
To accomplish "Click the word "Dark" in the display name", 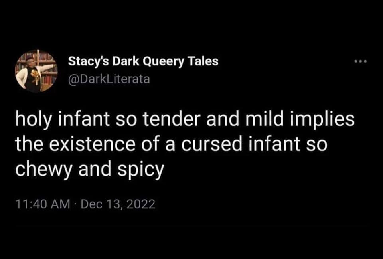I will pos(125,61).
